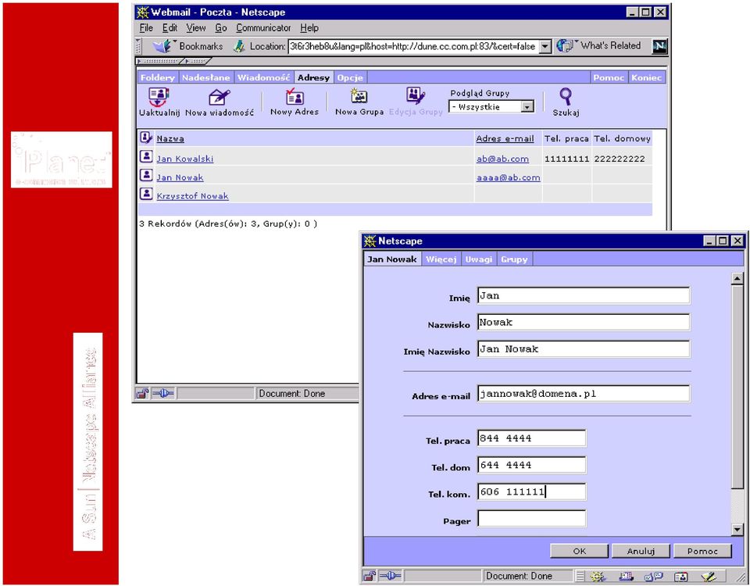Switch to the Uwagi tab in dialog

tap(478, 259)
